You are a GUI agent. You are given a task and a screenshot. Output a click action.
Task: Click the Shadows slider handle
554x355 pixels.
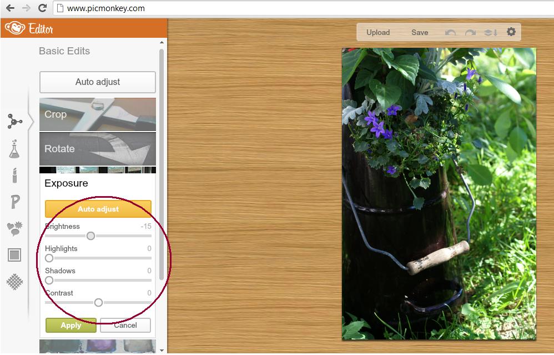[x=49, y=281]
